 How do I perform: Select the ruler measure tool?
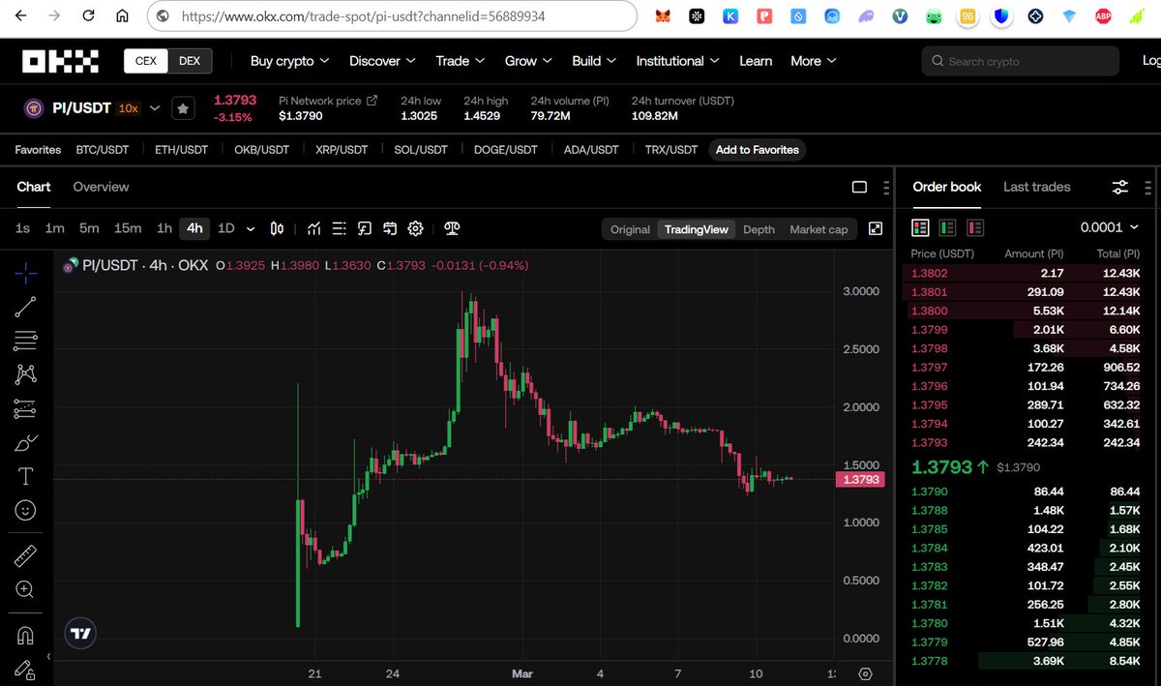(26, 555)
